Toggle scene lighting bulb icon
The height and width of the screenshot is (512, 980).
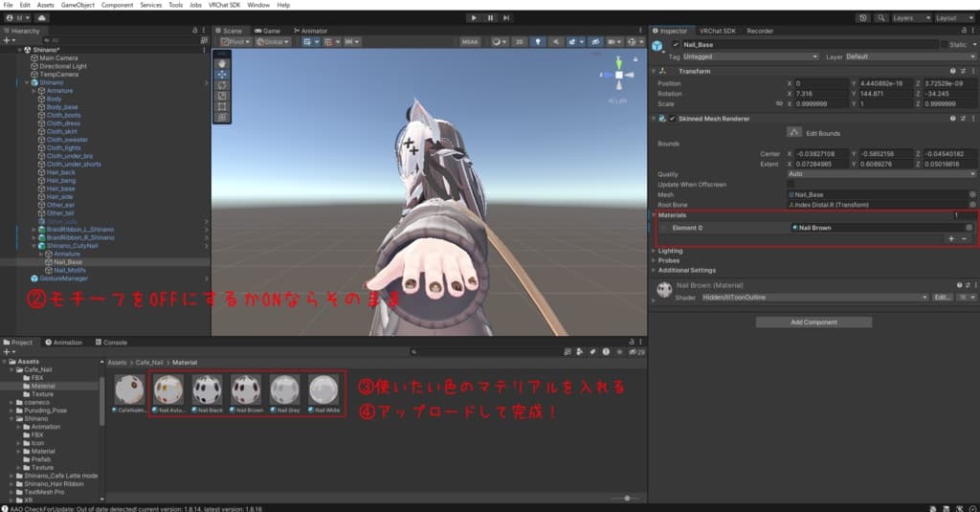click(538, 42)
